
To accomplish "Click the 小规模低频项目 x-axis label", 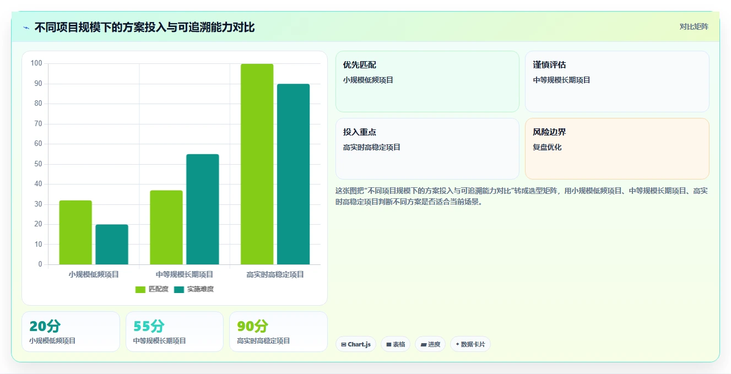I will [94, 274].
